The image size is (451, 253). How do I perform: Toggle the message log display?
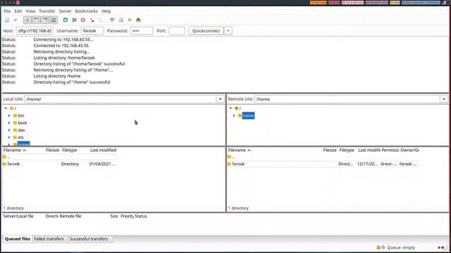point(27,20)
